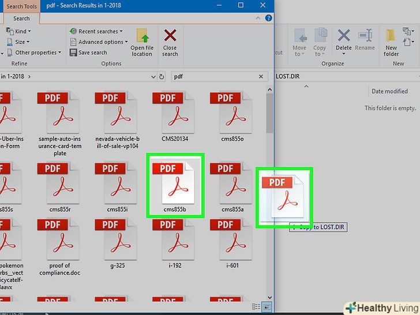Select the i-601 PDF file
The image size is (420, 315).
(x=232, y=243)
